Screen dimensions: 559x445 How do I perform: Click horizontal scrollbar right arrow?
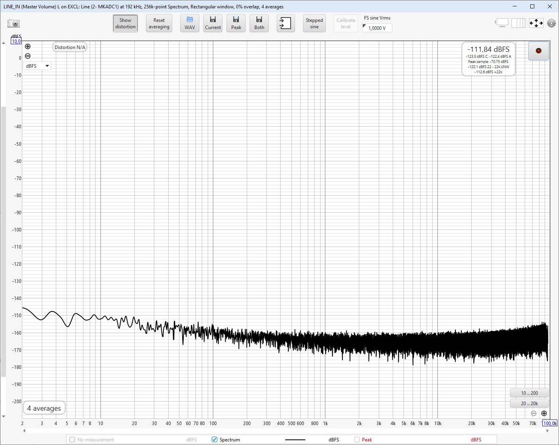point(547,431)
